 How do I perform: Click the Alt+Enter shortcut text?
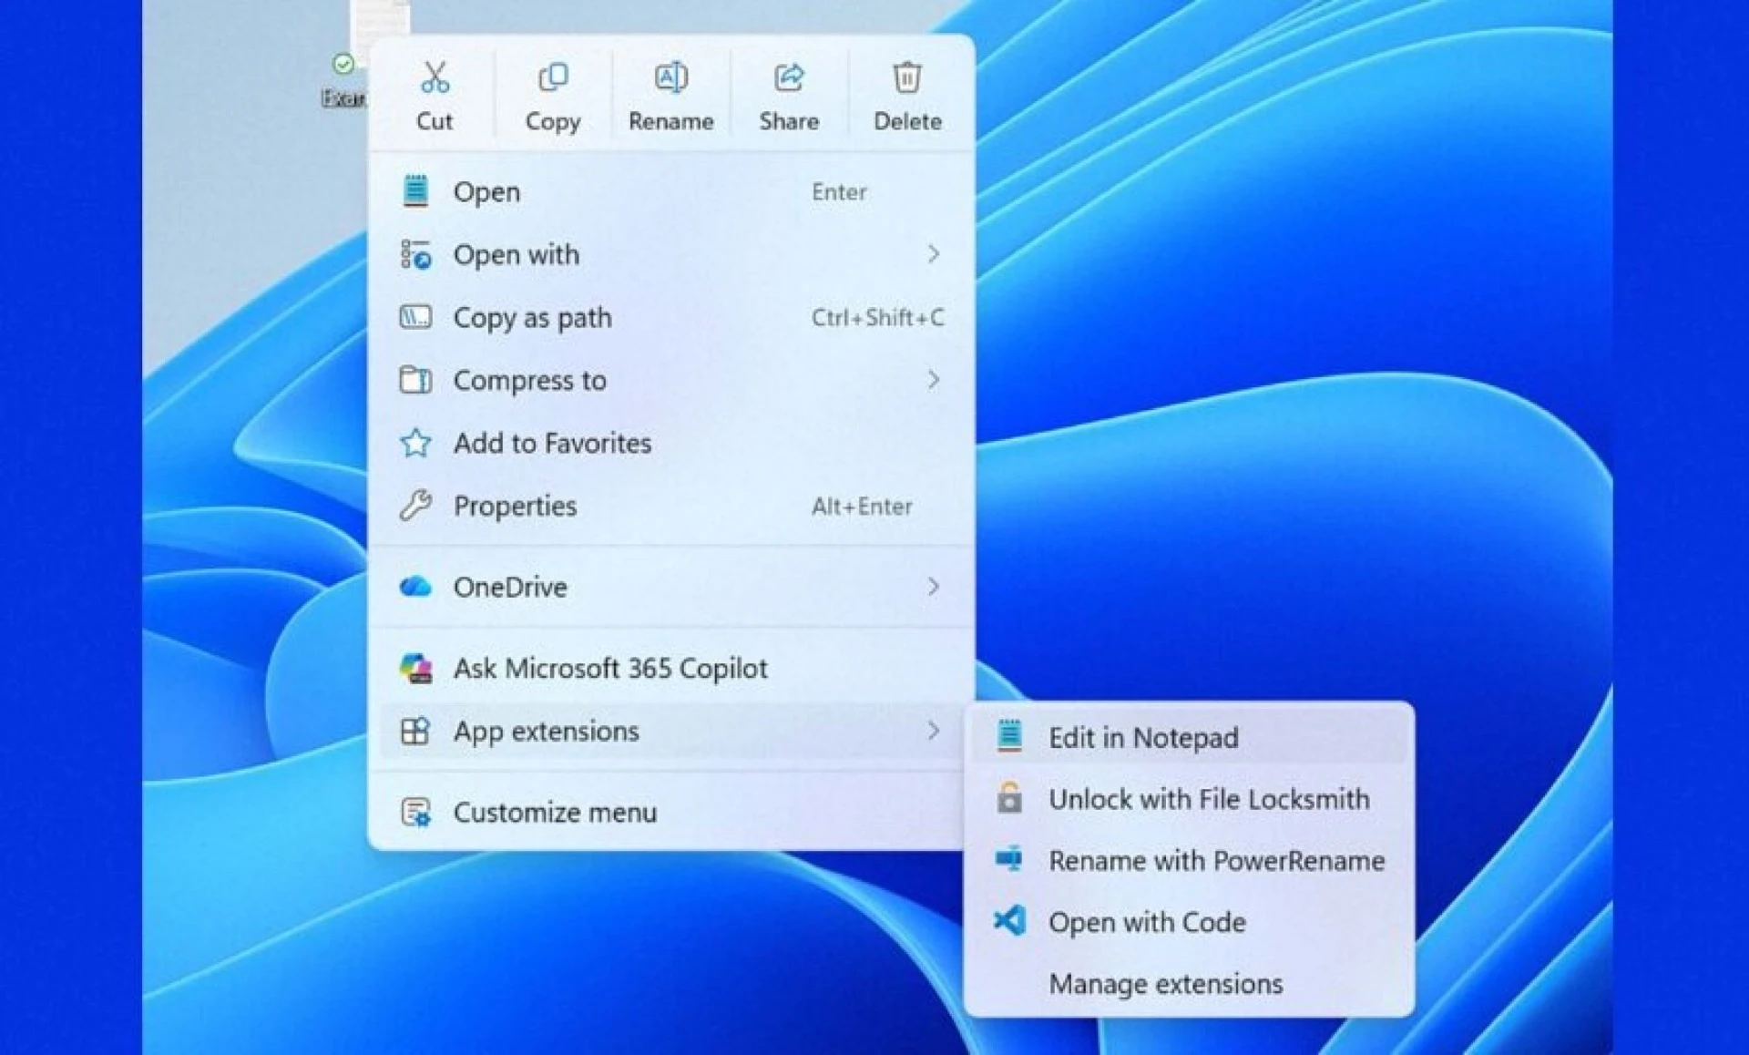click(862, 506)
